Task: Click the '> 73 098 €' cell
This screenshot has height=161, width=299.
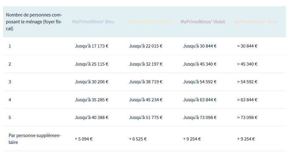Action: pos(247,117)
